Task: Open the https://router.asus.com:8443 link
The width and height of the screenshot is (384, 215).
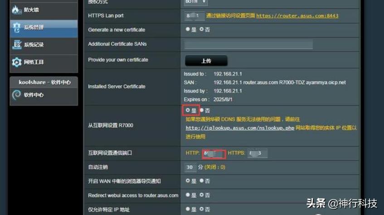Action: point(297,16)
